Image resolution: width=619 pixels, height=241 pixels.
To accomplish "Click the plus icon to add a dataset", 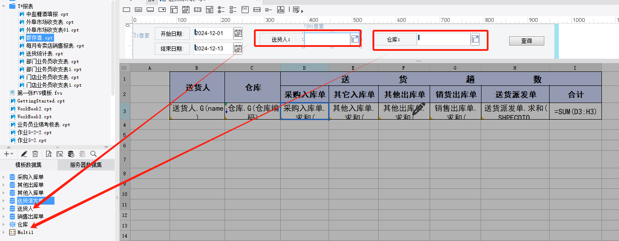I will pos(6,154).
